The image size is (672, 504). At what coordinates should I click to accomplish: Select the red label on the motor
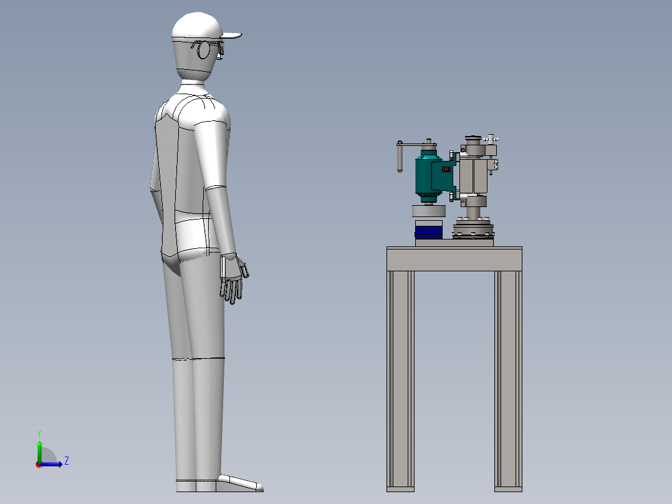446,169
